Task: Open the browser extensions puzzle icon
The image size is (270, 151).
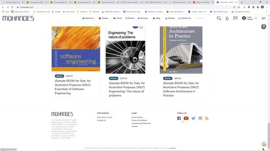Action: pyautogui.click(x=258, y=7)
